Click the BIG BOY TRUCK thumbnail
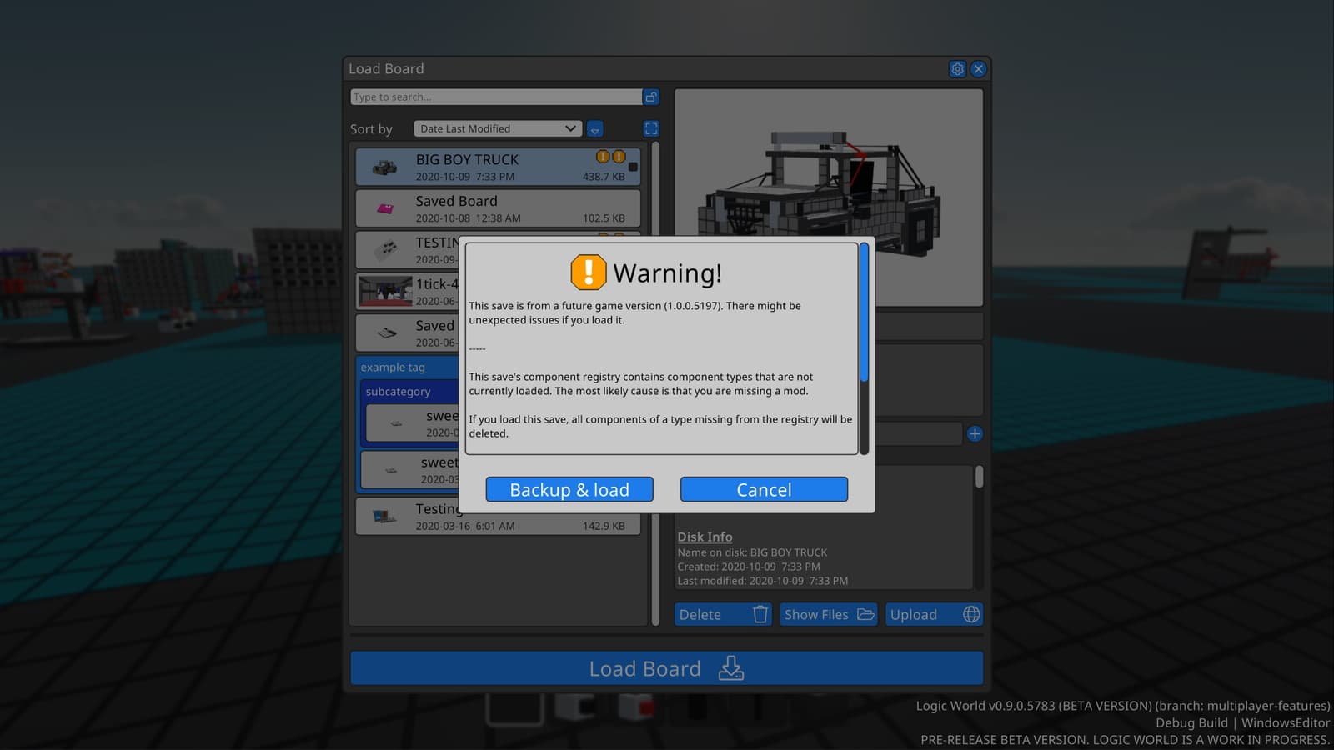This screenshot has height=750, width=1334. (384, 167)
